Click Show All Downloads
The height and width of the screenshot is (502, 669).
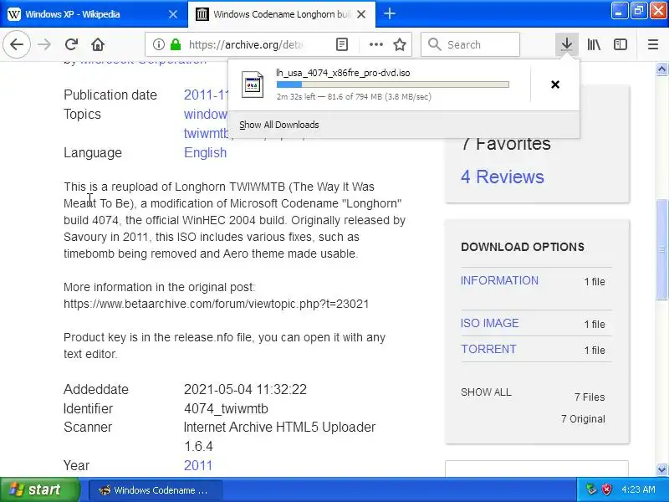point(279,125)
